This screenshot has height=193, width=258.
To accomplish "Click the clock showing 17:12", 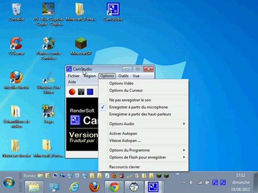I will pyautogui.click(x=240, y=175).
